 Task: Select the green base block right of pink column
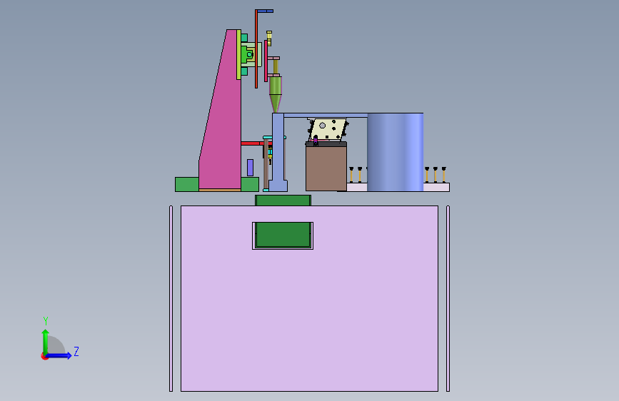coord(250,184)
